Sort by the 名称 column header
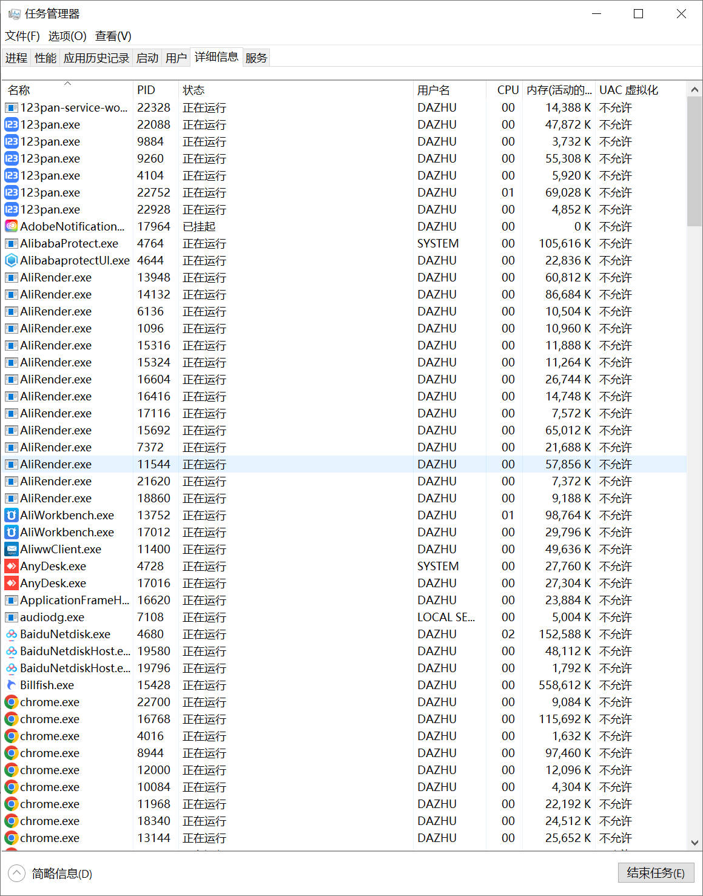The height and width of the screenshot is (896, 703). 19,90
